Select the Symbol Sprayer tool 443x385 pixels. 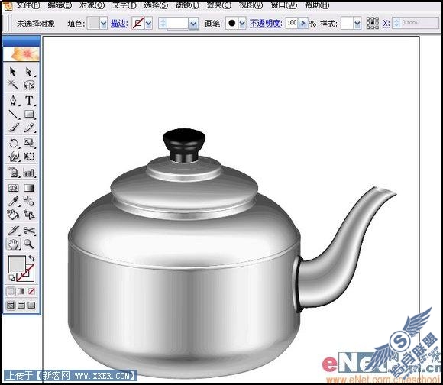click(x=13, y=172)
